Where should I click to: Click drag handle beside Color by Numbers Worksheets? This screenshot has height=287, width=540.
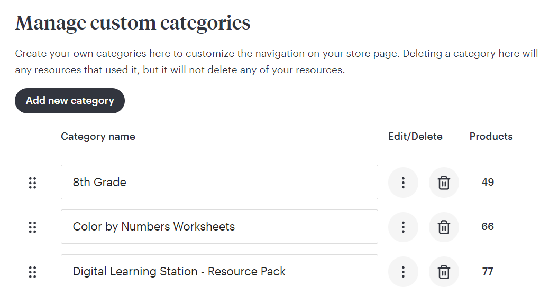(32, 227)
